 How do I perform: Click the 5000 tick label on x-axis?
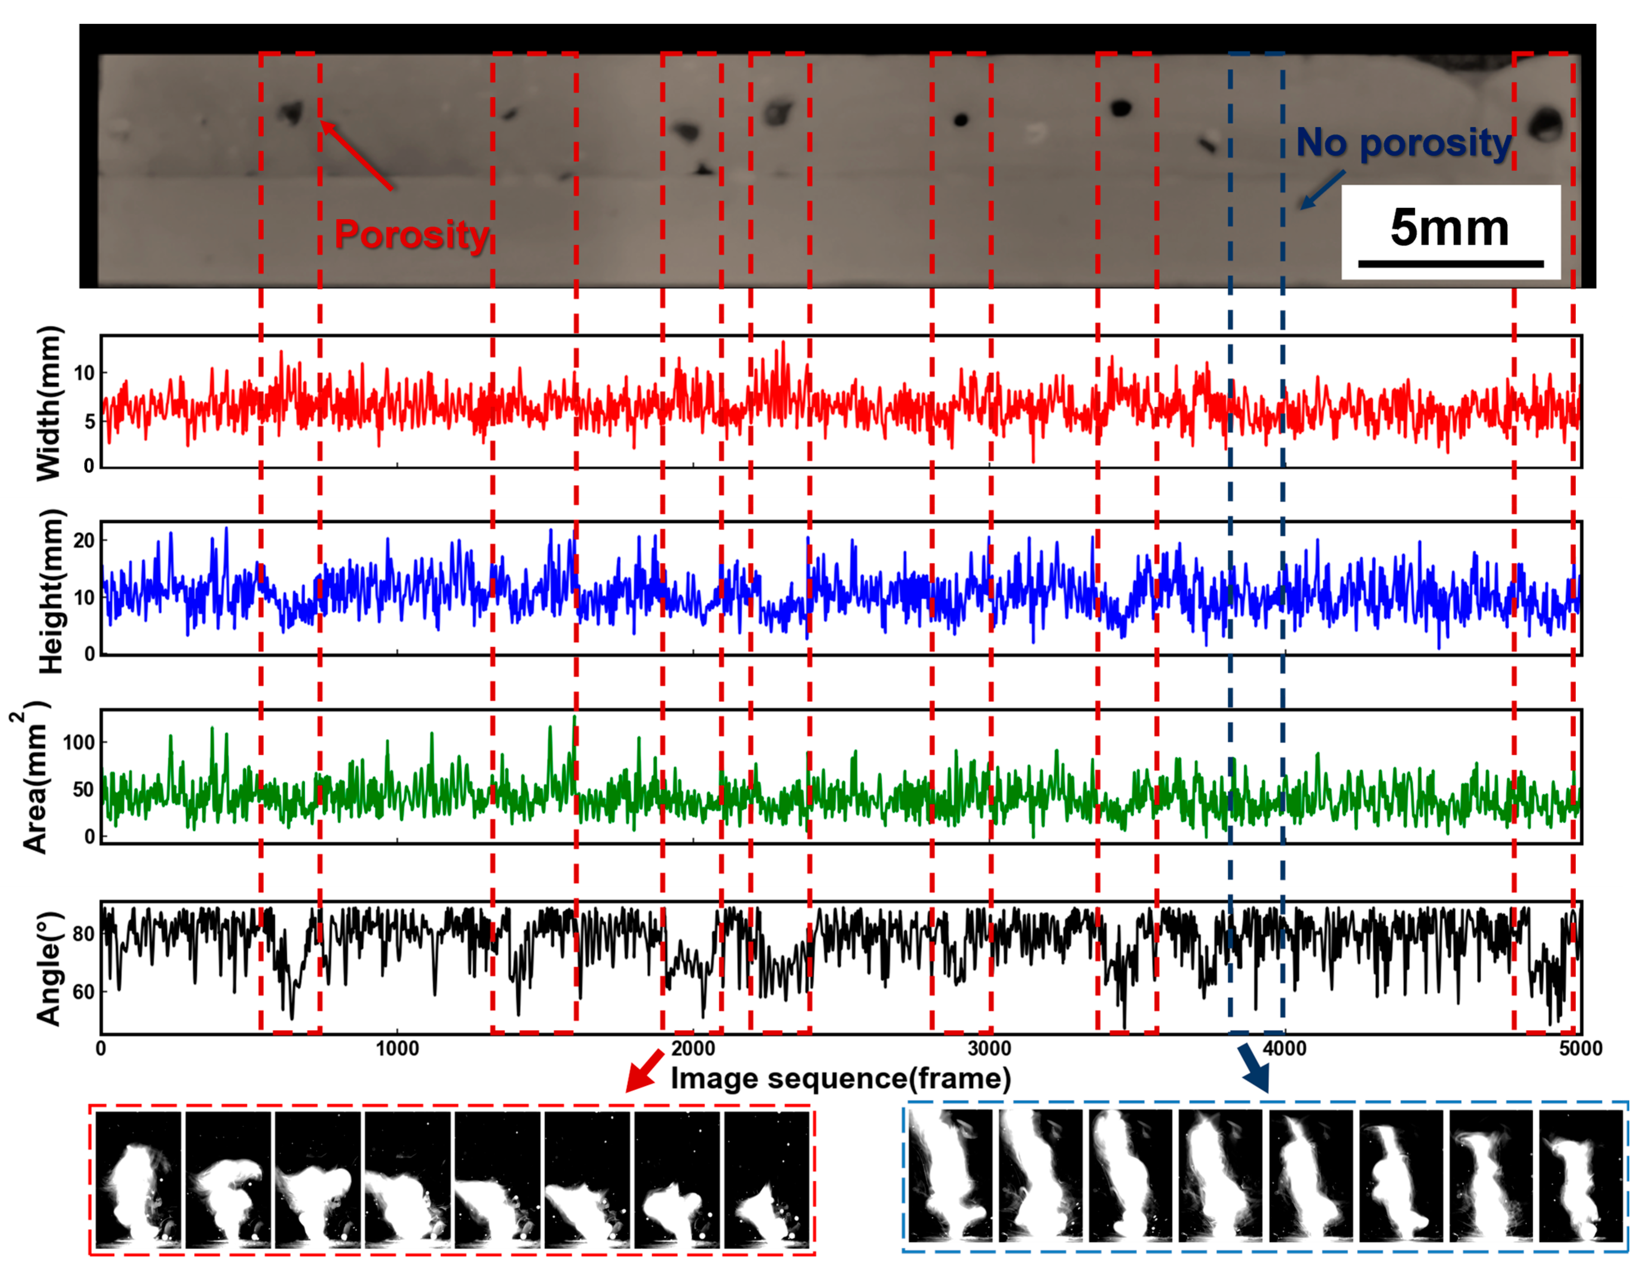click(x=1580, y=1049)
